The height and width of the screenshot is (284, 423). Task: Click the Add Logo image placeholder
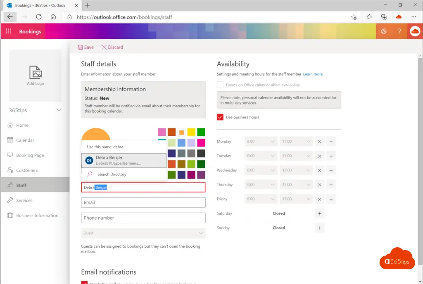pyautogui.click(x=36, y=75)
